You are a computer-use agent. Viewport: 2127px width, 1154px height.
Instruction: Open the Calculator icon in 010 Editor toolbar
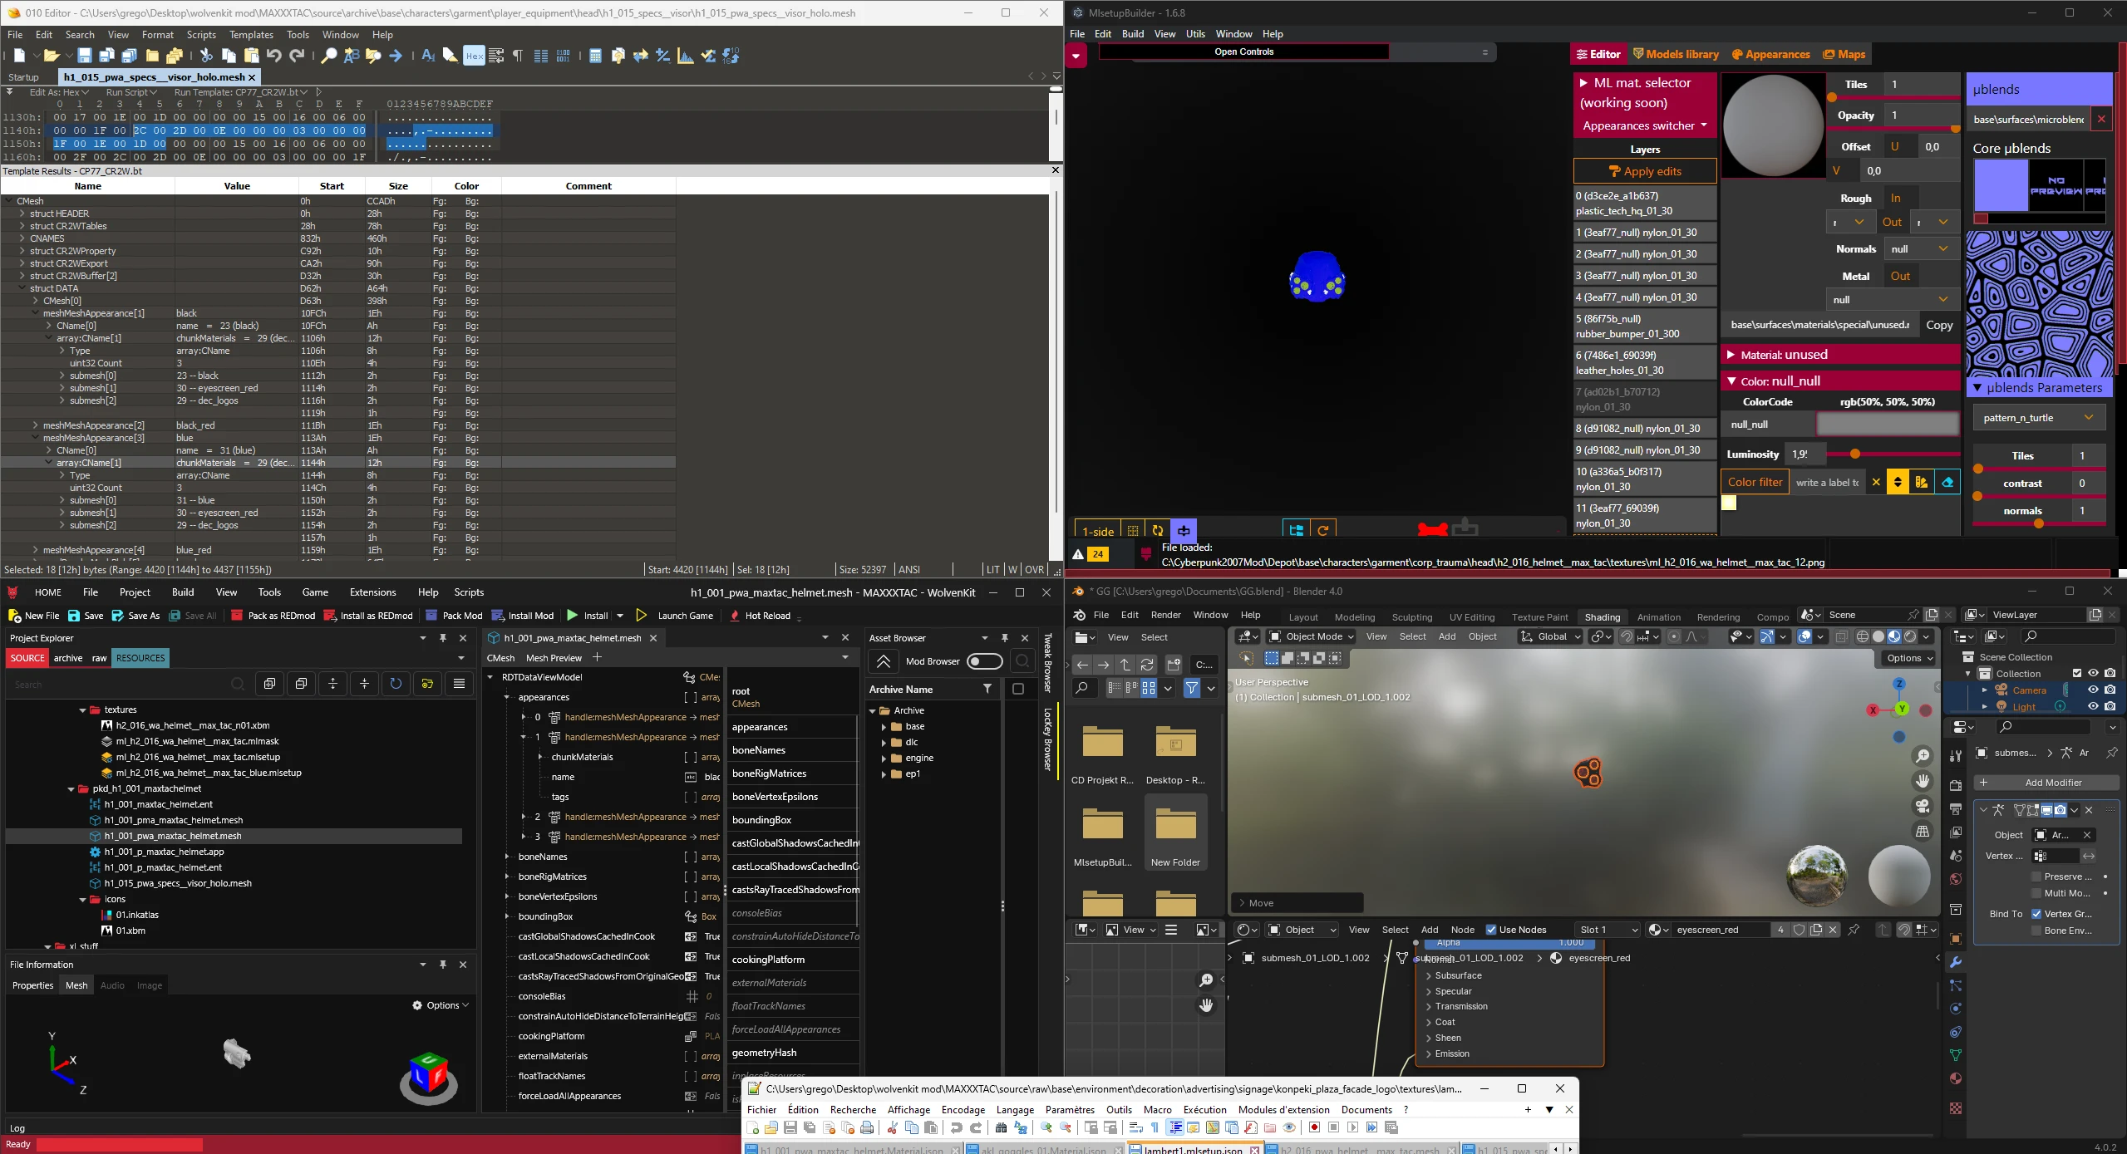pos(595,56)
